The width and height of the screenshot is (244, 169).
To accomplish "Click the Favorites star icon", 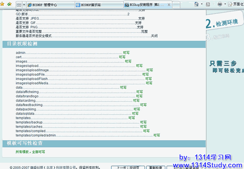I will 3,4.
